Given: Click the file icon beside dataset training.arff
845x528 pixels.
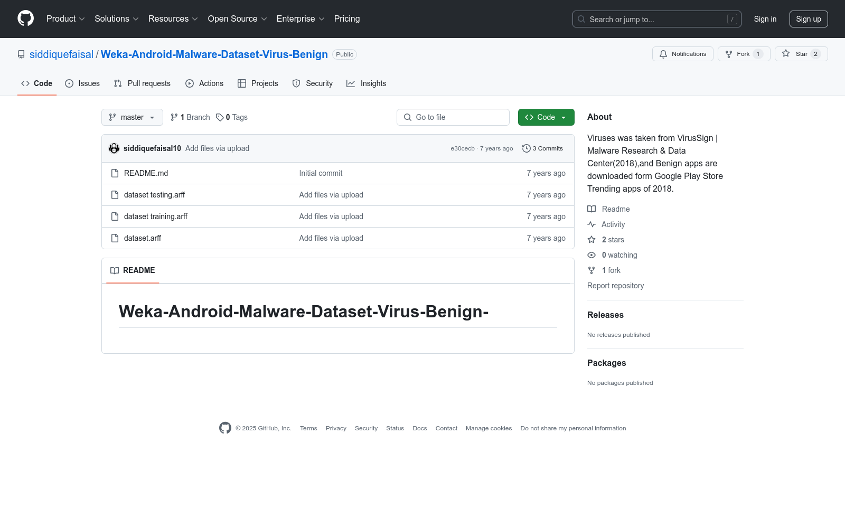Looking at the screenshot, I should pos(115,216).
